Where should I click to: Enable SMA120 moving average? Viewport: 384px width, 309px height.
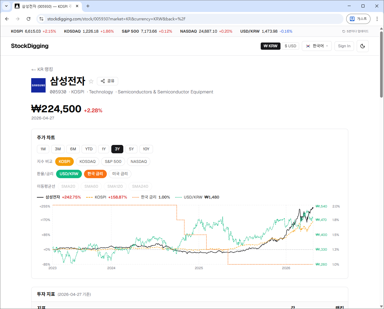115,187
